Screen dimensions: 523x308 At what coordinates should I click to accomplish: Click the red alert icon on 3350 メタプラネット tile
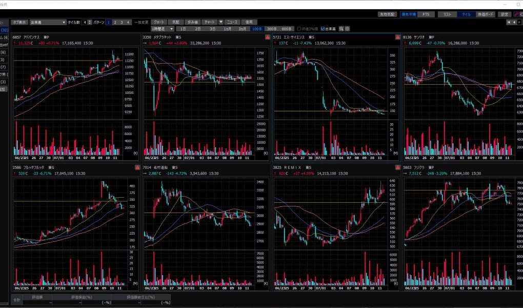tap(267, 37)
